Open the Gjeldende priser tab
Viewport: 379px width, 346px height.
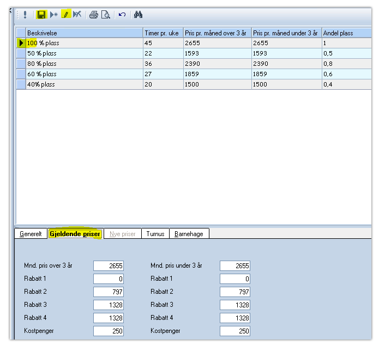75,233
